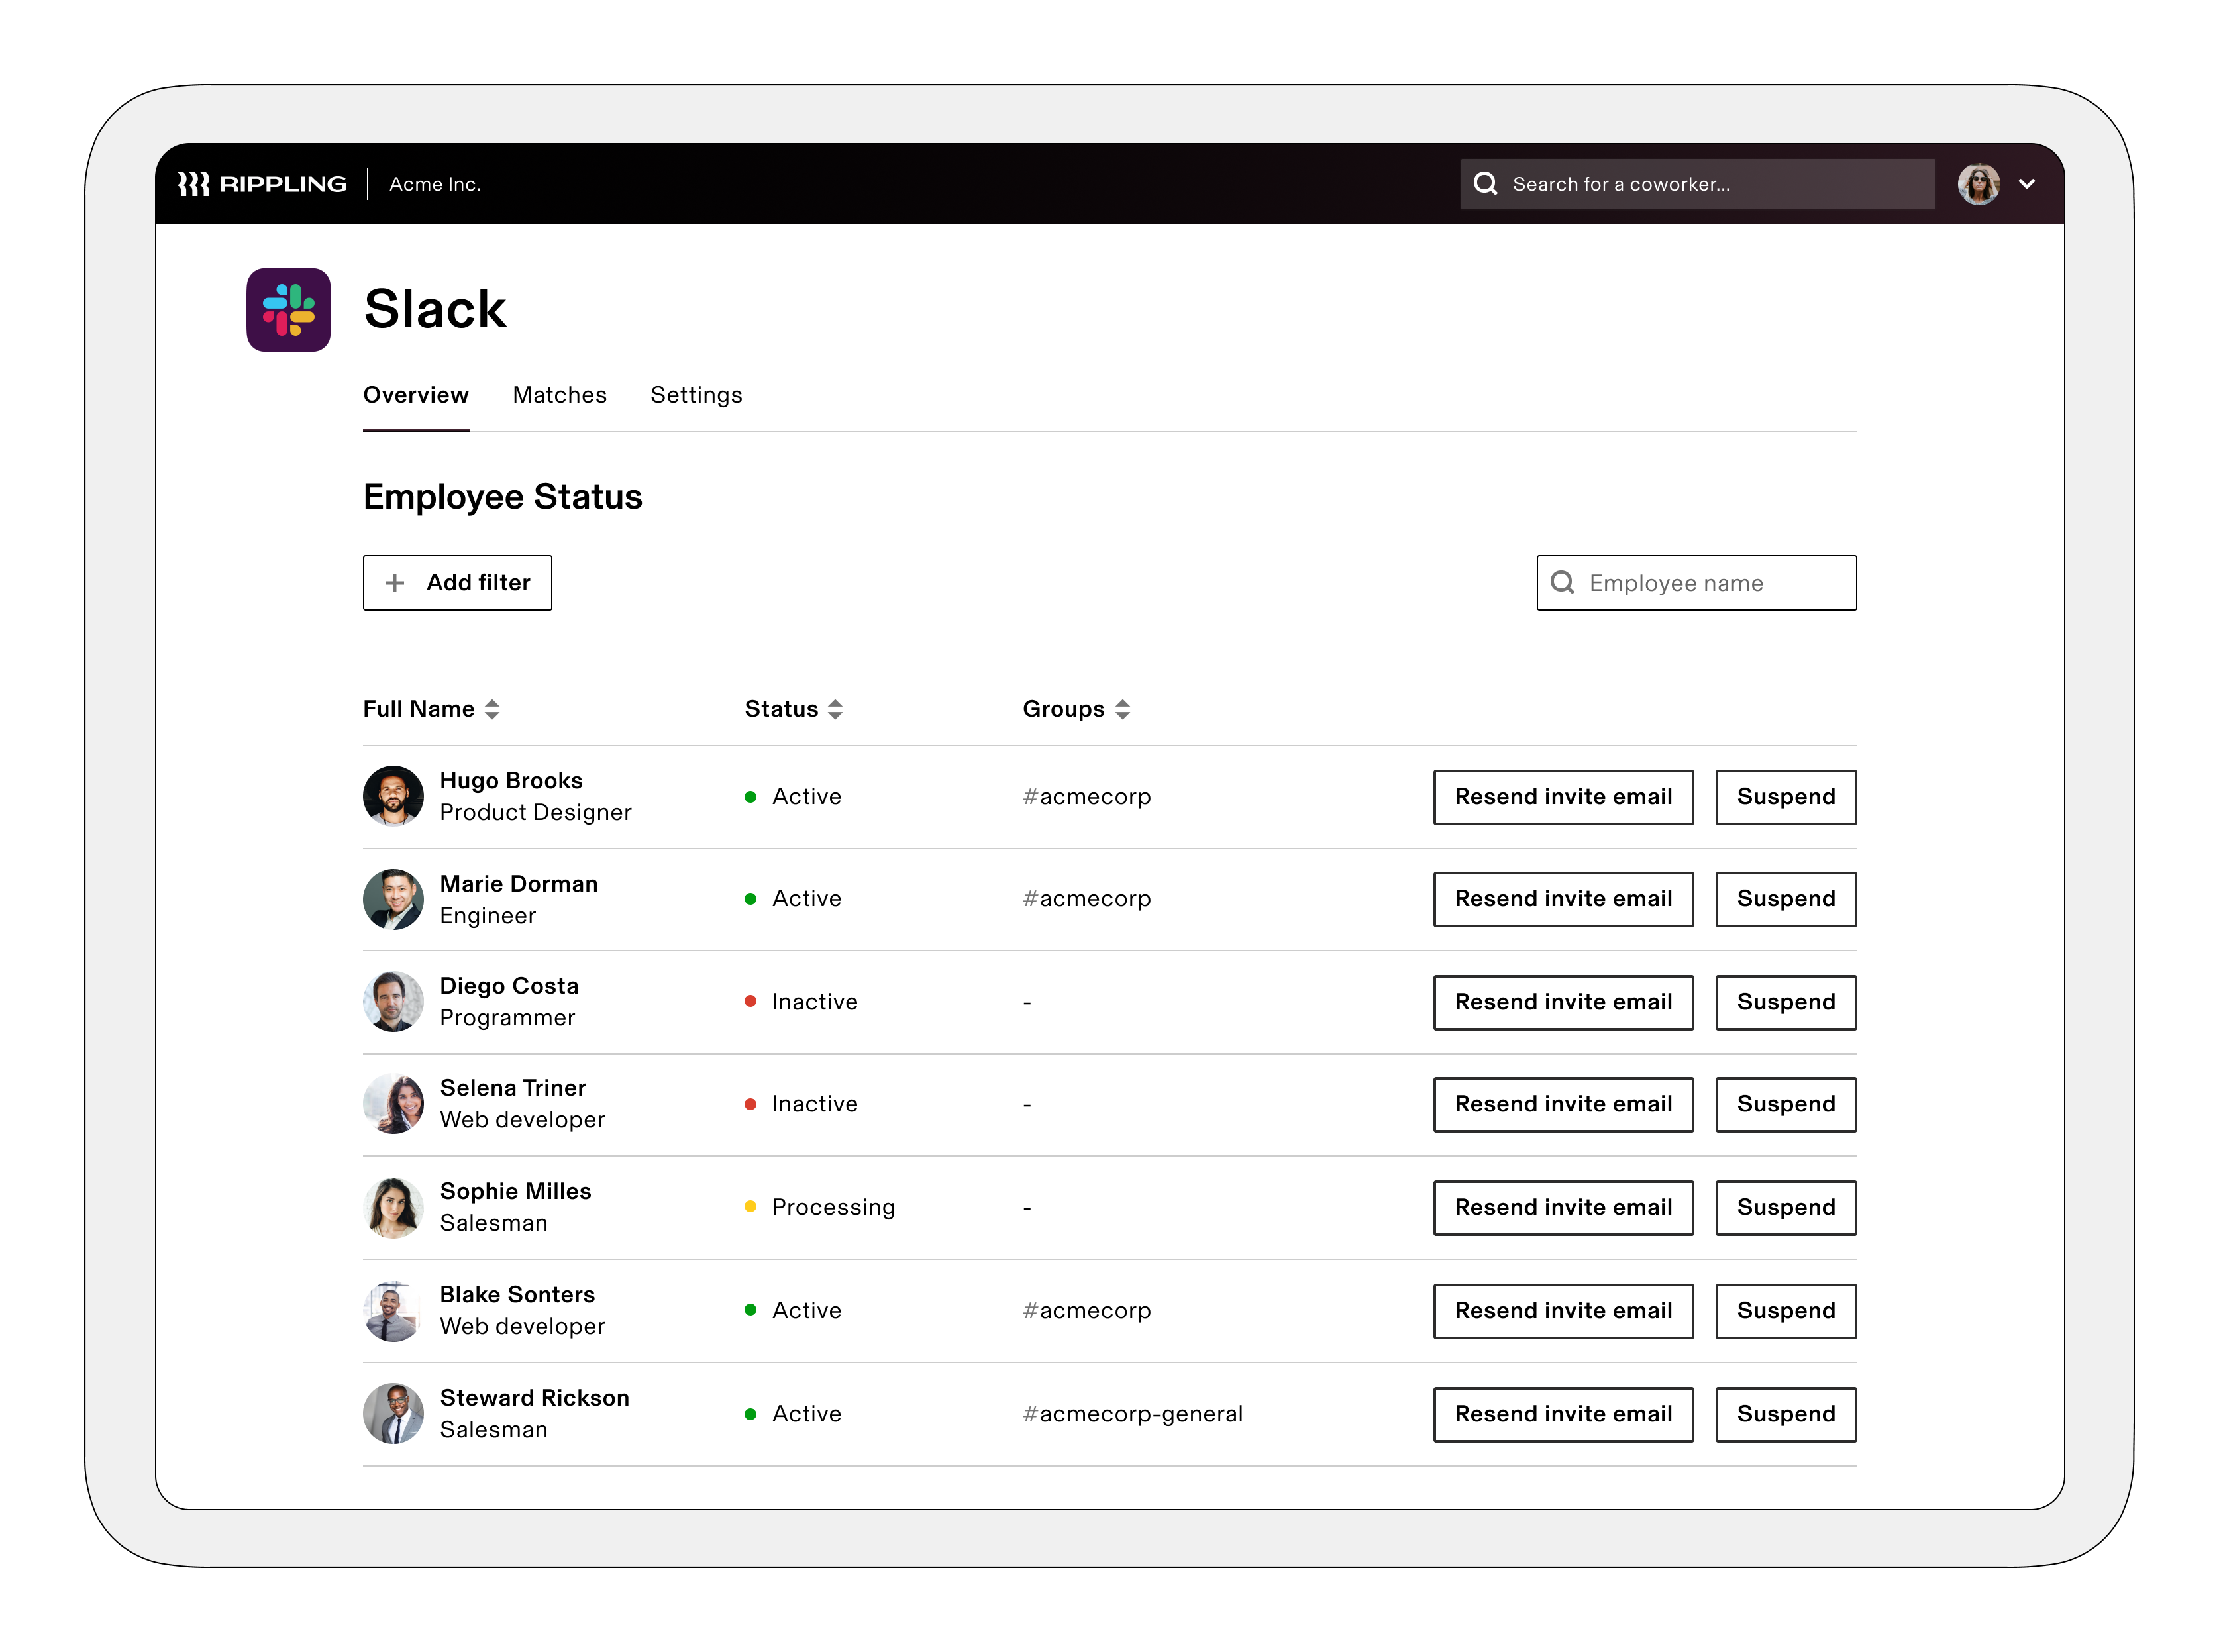Click the #acmecorp-general group

[x=1133, y=1414]
